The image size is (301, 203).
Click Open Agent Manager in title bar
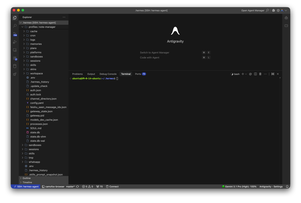tap(253, 11)
